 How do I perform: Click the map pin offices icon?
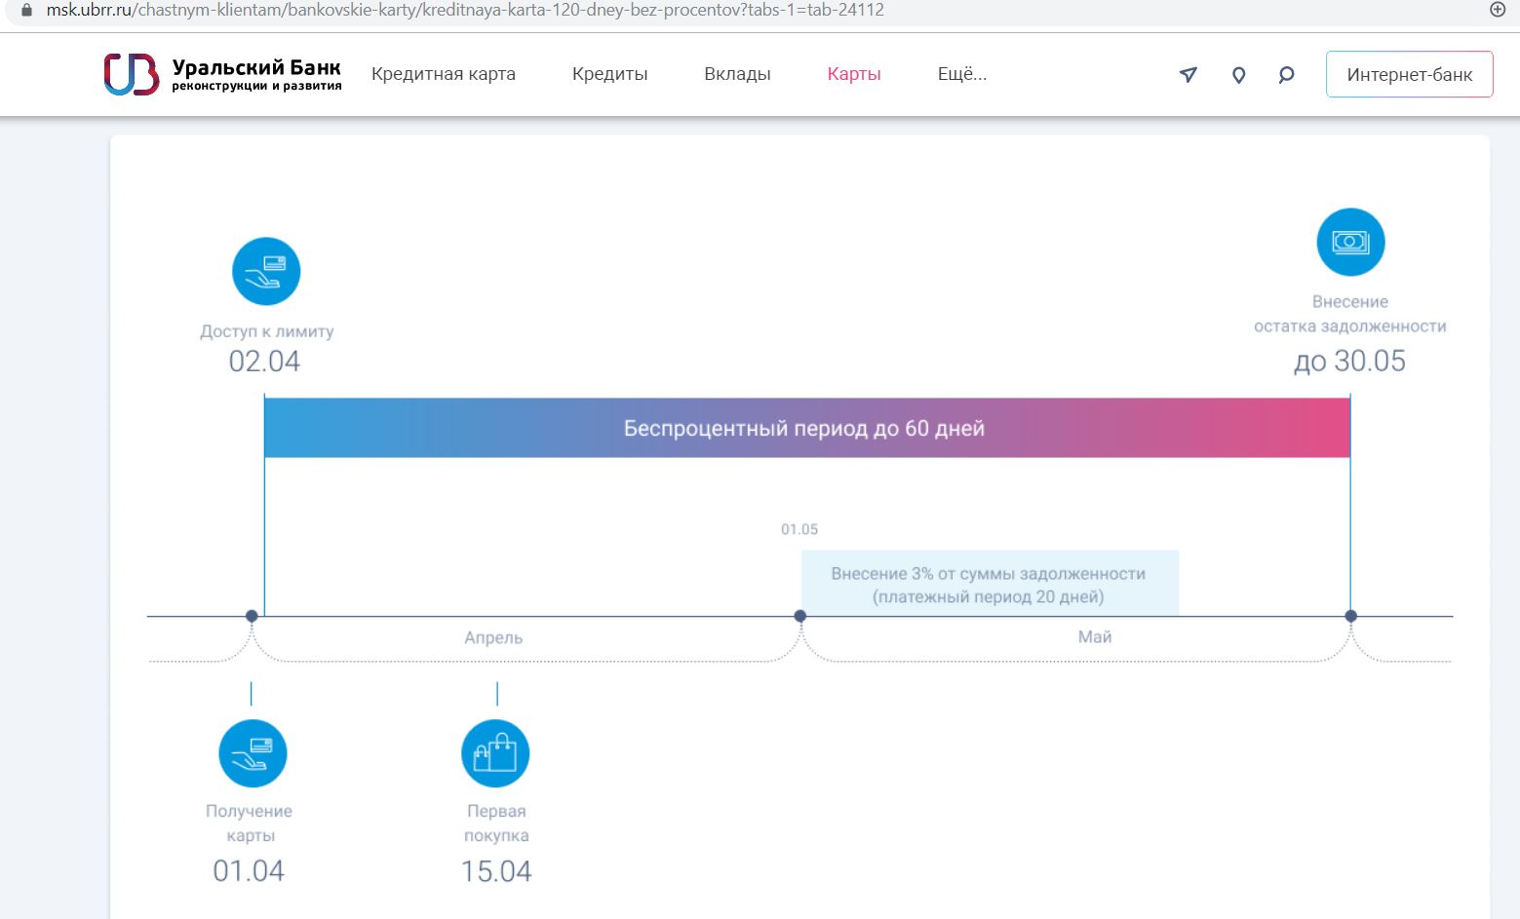pos(1238,75)
